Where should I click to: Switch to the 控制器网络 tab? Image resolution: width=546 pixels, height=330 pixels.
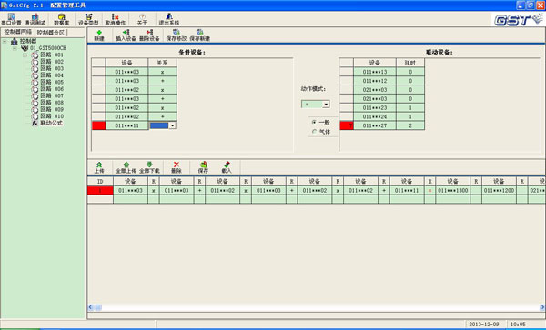click(18, 32)
